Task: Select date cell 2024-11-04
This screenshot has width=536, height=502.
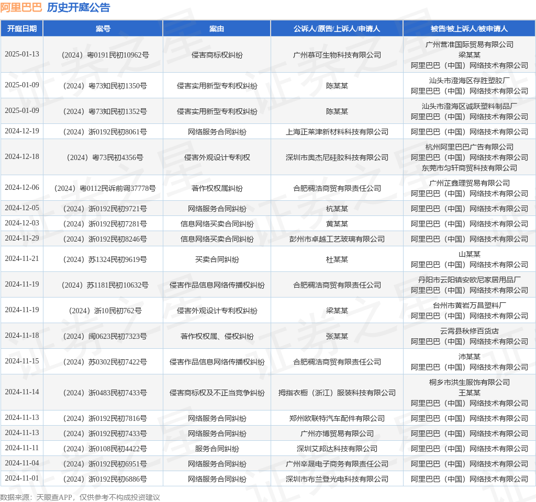Action: pos(22,463)
